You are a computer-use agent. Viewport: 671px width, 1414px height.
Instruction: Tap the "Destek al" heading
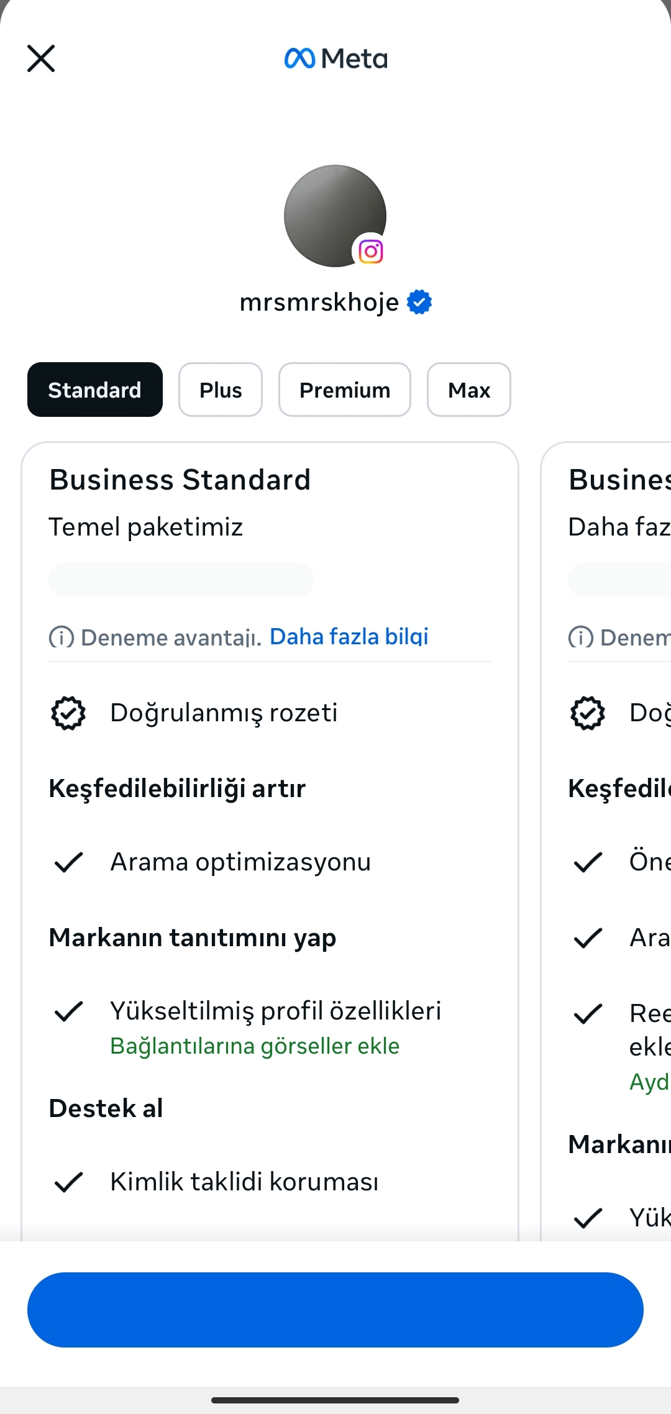tap(106, 1108)
